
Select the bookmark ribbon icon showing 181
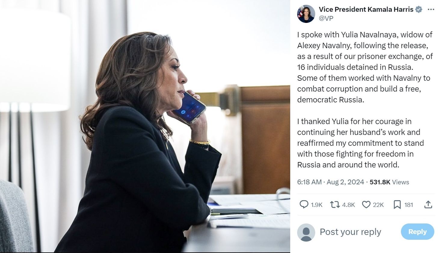[398, 205]
